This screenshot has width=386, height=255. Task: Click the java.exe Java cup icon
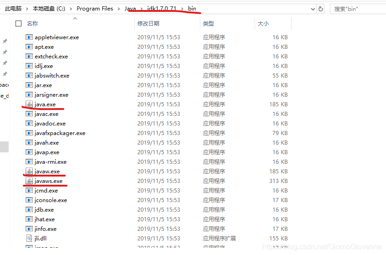coord(29,104)
